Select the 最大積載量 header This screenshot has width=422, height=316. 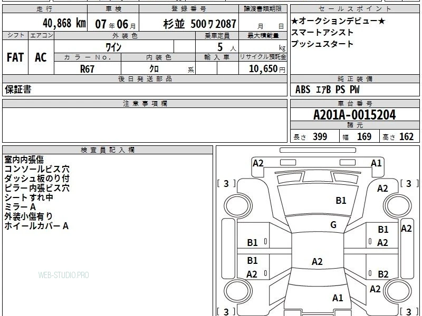click(x=263, y=35)
